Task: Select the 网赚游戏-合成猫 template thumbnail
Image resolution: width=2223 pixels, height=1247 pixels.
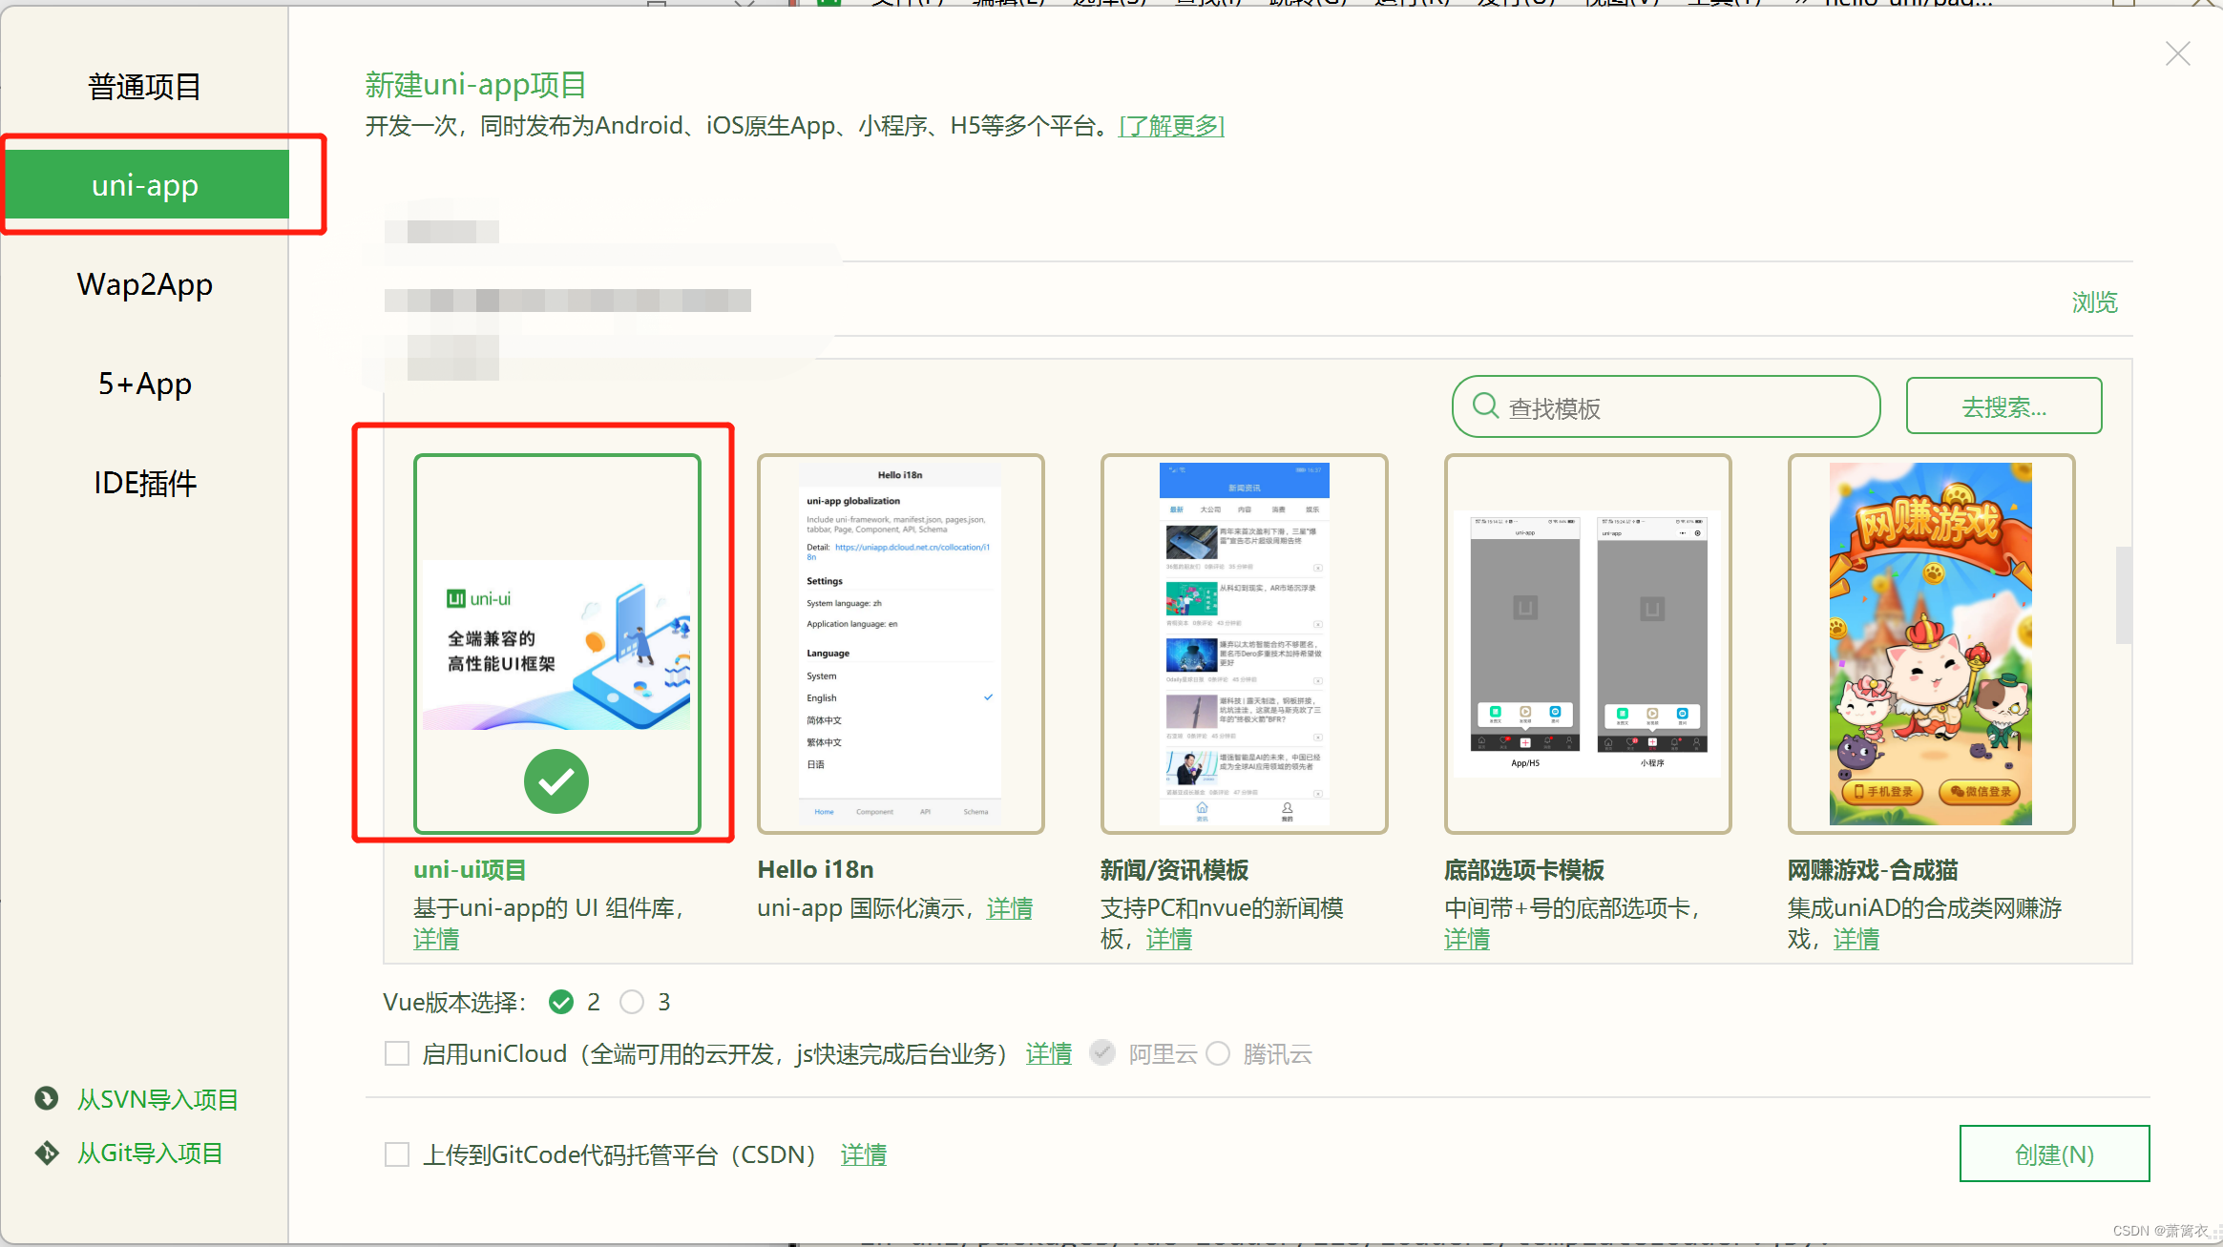Action: (x=1931, y=644)
